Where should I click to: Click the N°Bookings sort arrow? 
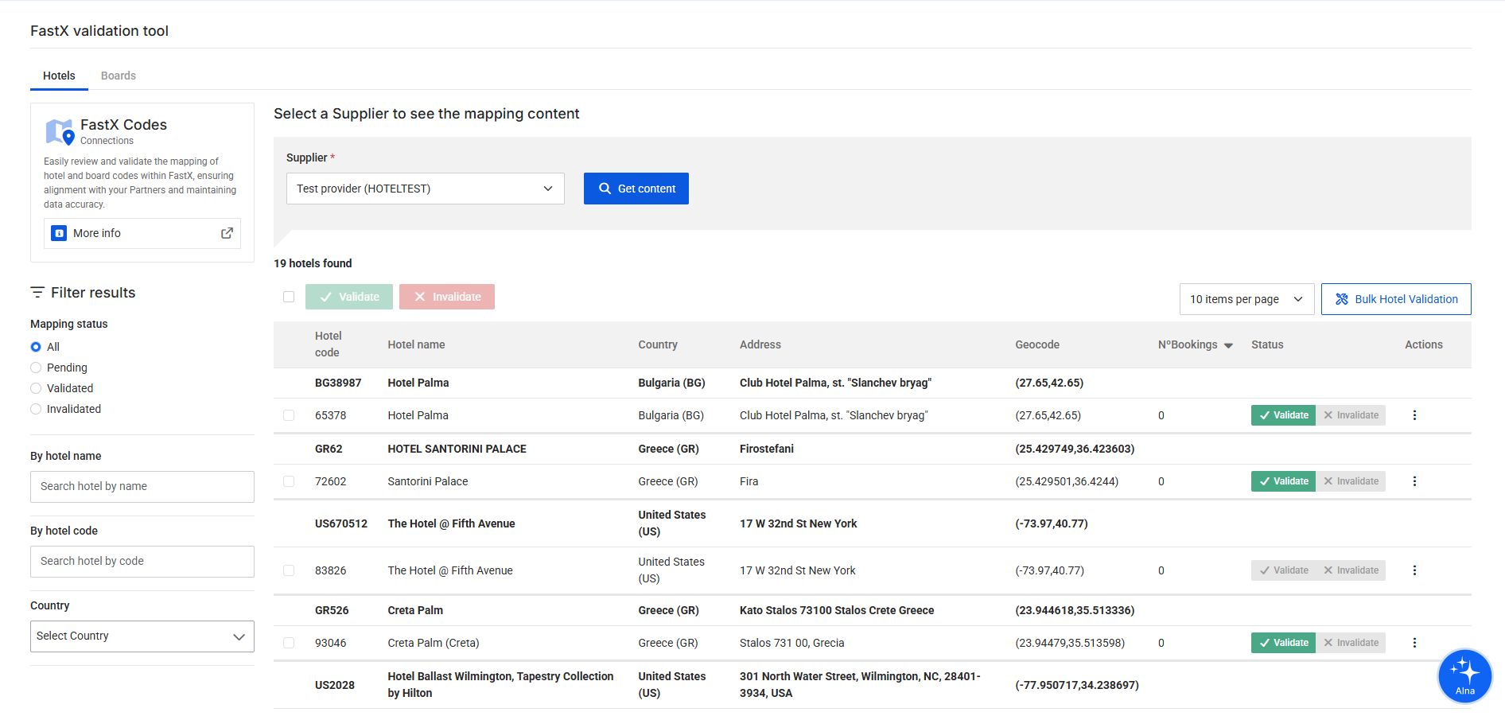pos(1228,345)
